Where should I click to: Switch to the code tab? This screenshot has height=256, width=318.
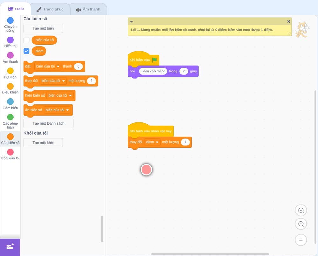pos(16,9)
